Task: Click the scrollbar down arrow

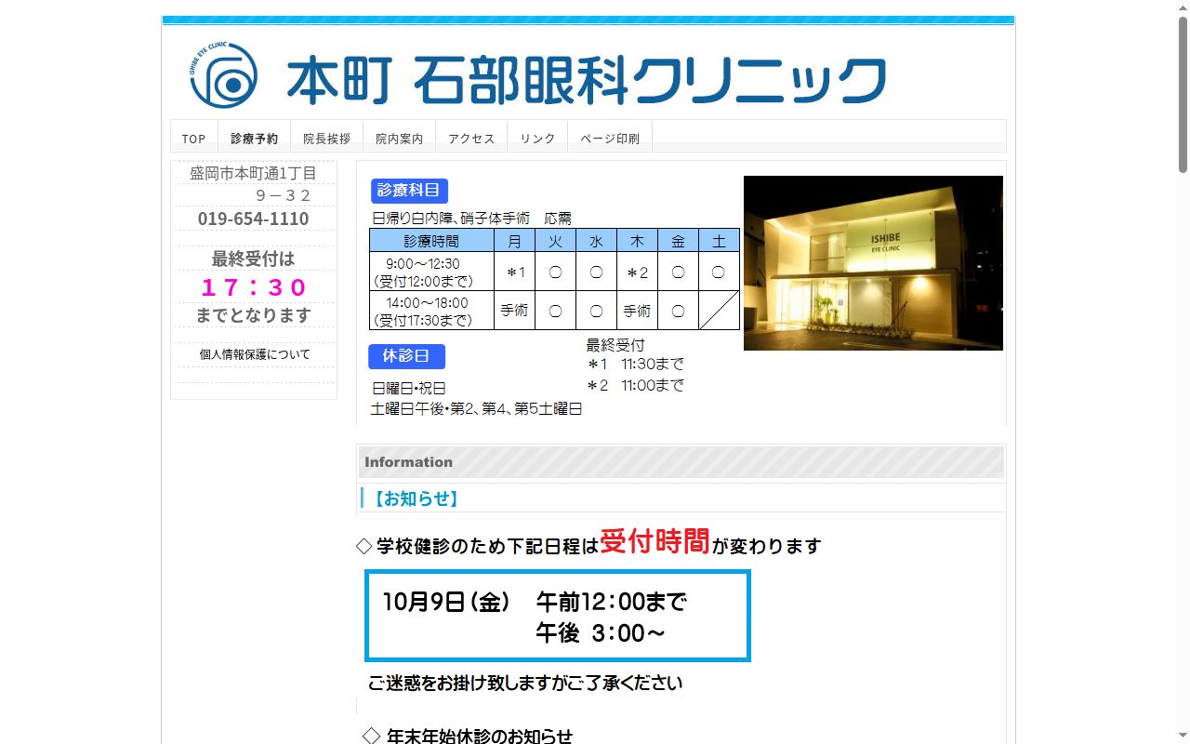Action: click(x=1183, y=737)
